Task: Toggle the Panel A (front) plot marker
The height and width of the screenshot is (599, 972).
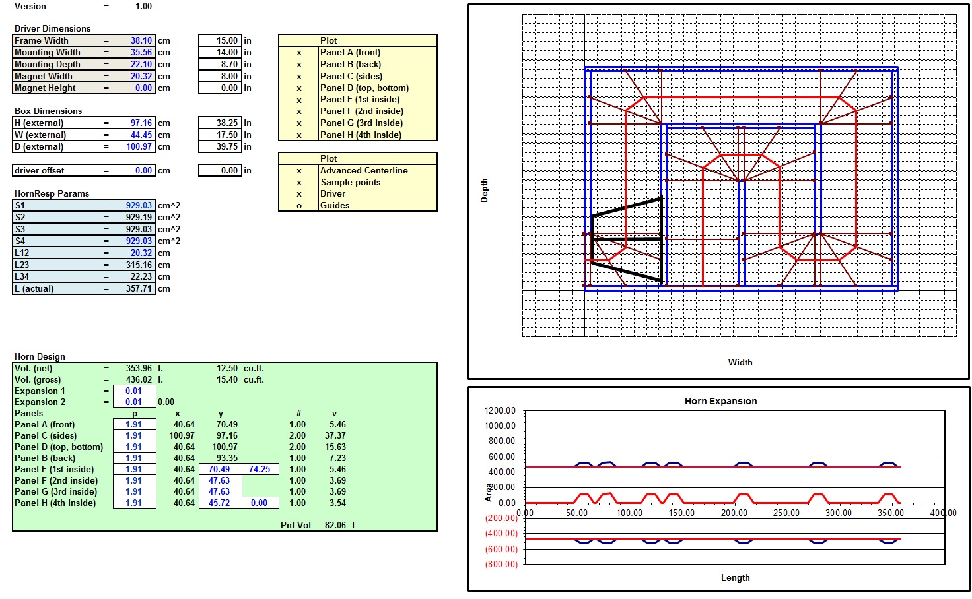Action: coord(298,53)
